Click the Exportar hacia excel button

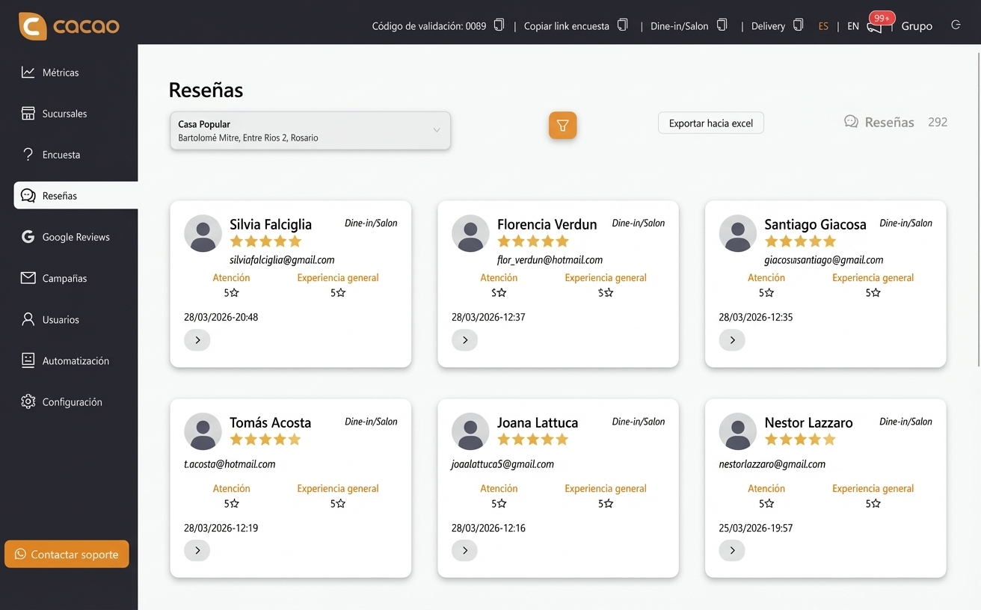pyautogui.click(x=710, y=123)
